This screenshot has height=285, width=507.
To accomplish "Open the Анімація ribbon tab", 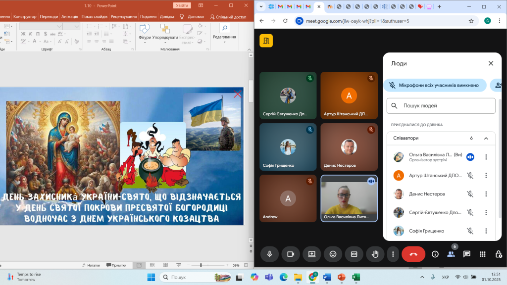I will click(x=70, y=16).
